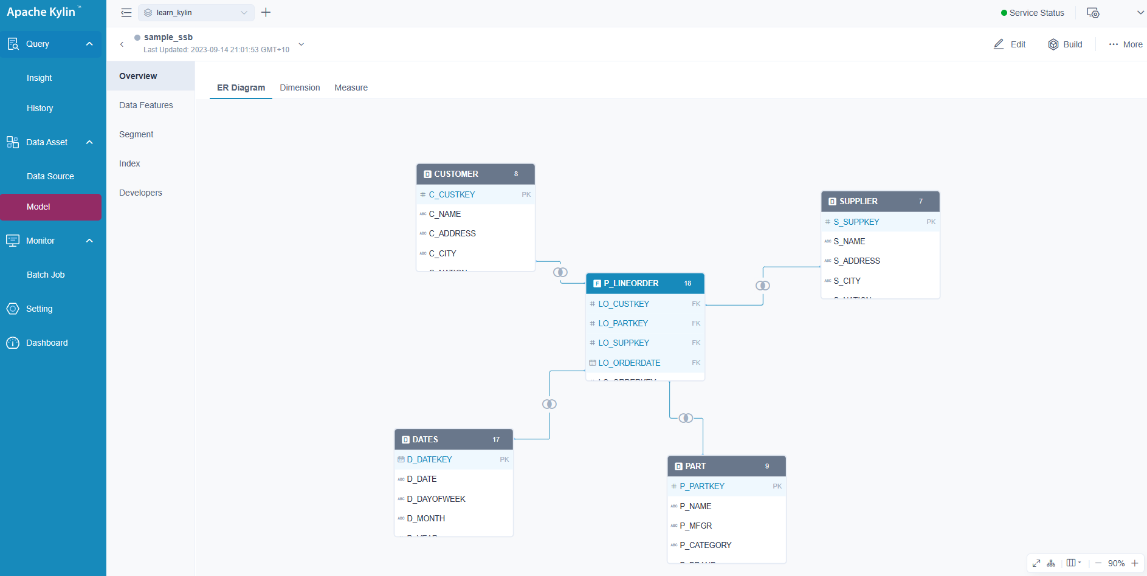
Task: Collapse the Monitor menu section
Action: pyautogui.click(x=89, y=241)
